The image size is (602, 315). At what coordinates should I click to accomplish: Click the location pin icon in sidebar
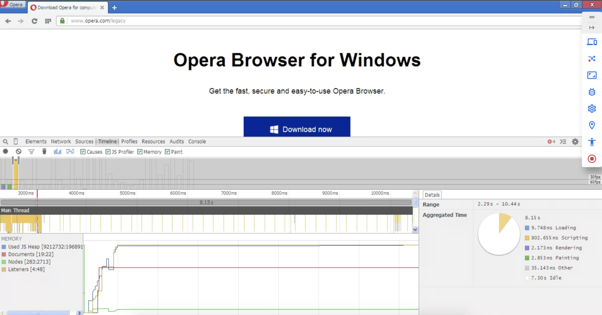[592, 125]
